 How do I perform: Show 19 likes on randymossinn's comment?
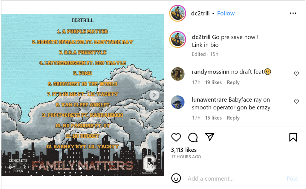point(213,82)
